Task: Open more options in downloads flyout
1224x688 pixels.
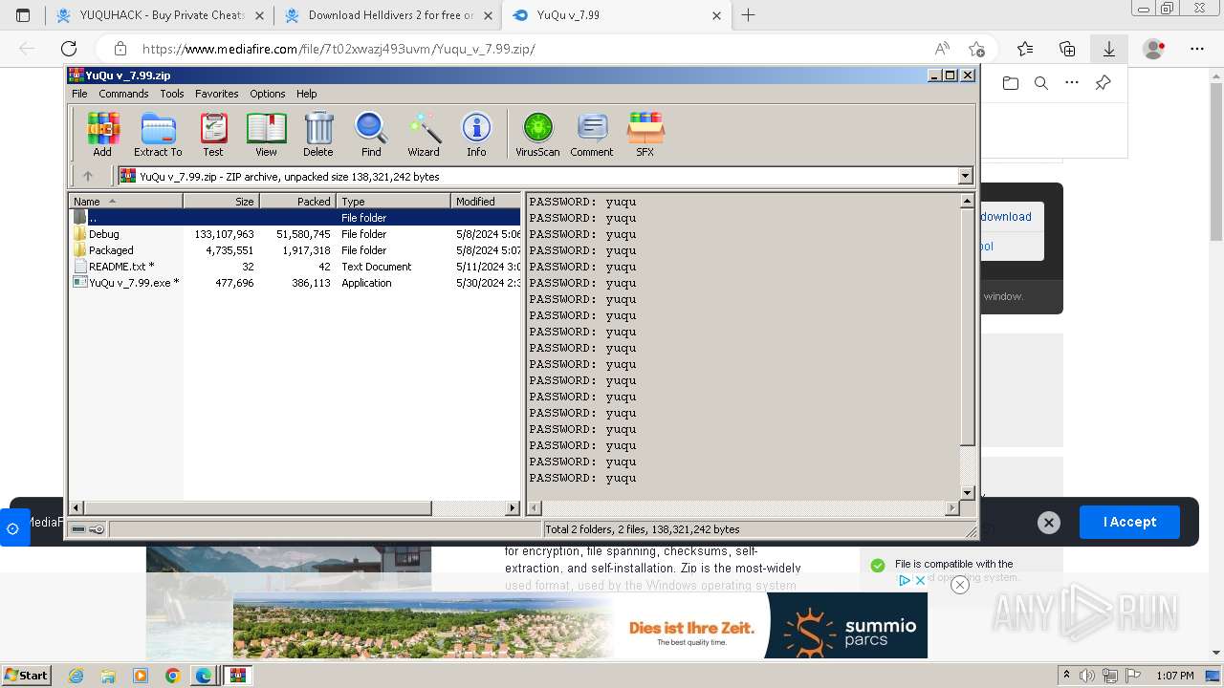Action: click(1072, 83)
